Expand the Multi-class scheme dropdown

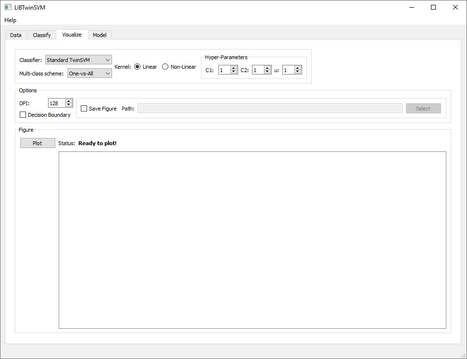(x=89, y=73)
